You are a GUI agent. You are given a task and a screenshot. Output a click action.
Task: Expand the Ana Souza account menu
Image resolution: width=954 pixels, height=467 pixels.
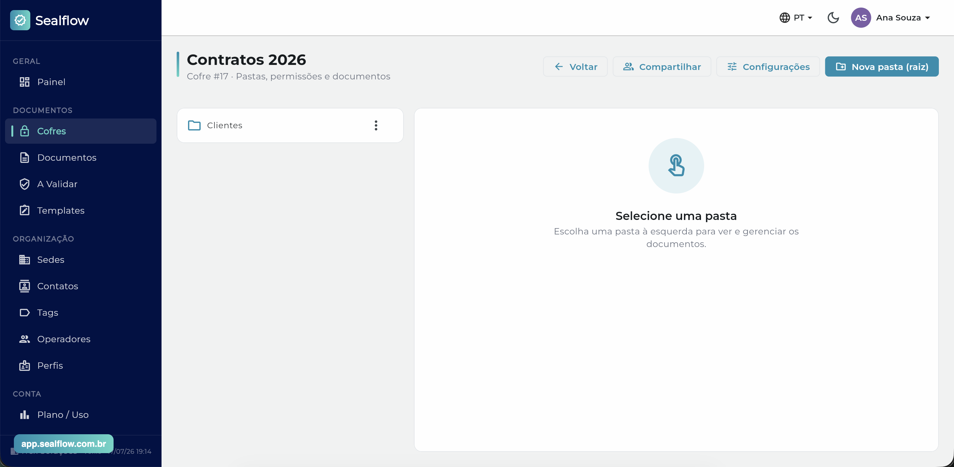point(903,18)
